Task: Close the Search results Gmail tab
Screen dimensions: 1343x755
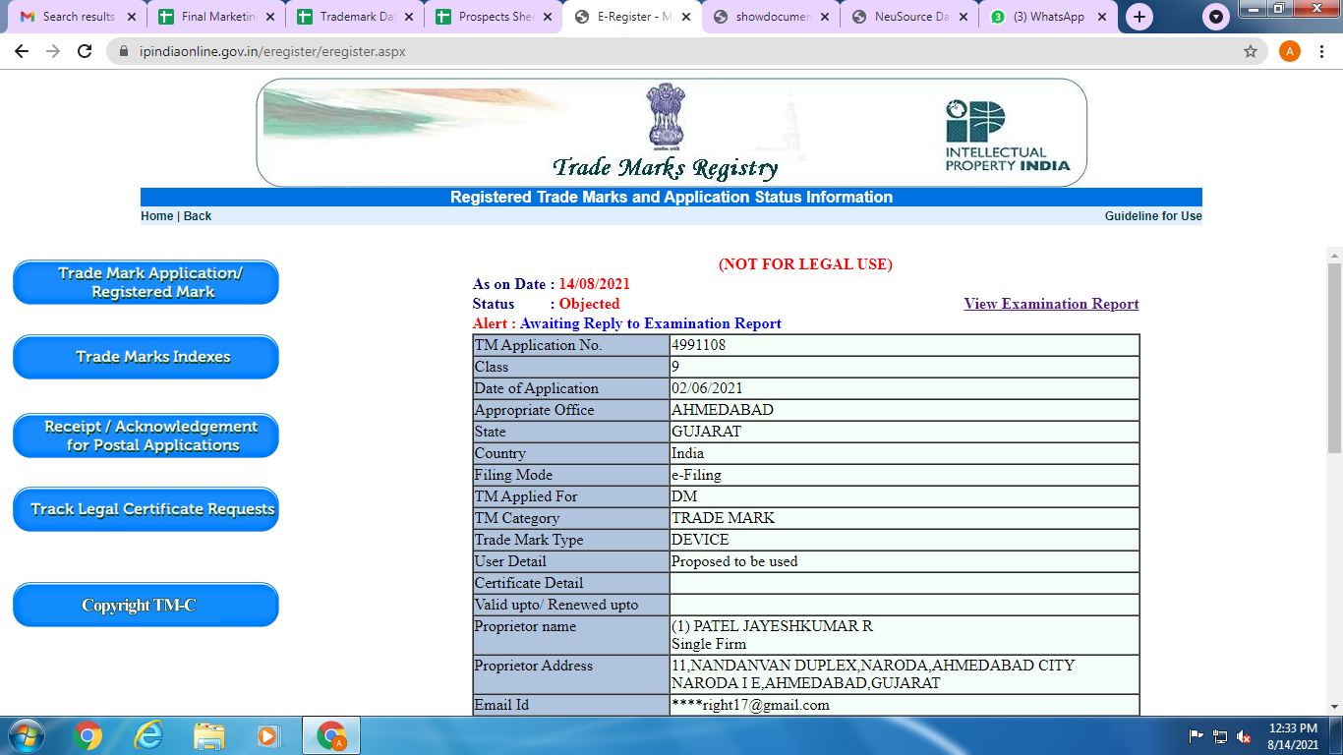Action: [x=132, y=17]
